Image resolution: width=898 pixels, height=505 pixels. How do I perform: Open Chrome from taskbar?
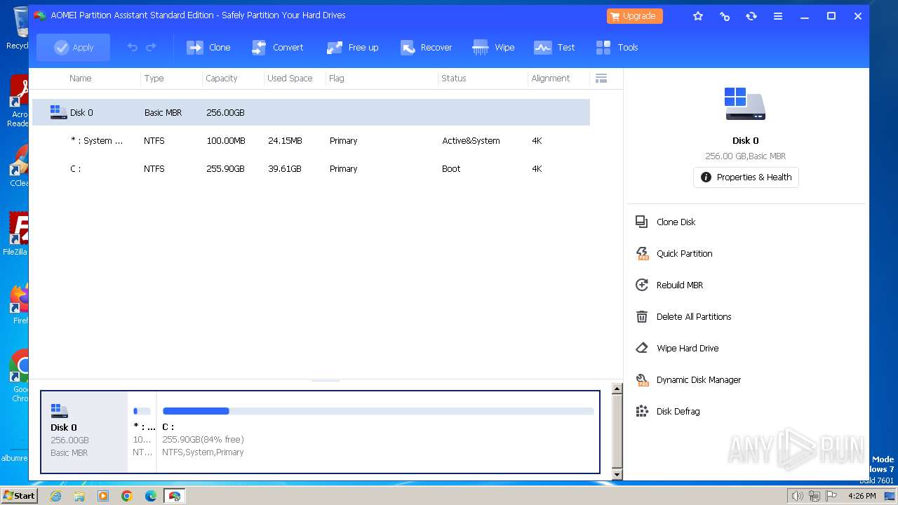pyautogui.click(x=127, y=496)
